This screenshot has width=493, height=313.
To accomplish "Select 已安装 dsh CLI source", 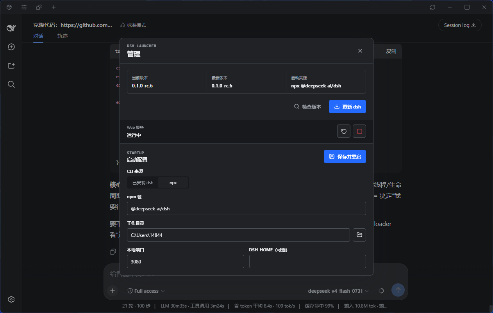I will point(143,182).
